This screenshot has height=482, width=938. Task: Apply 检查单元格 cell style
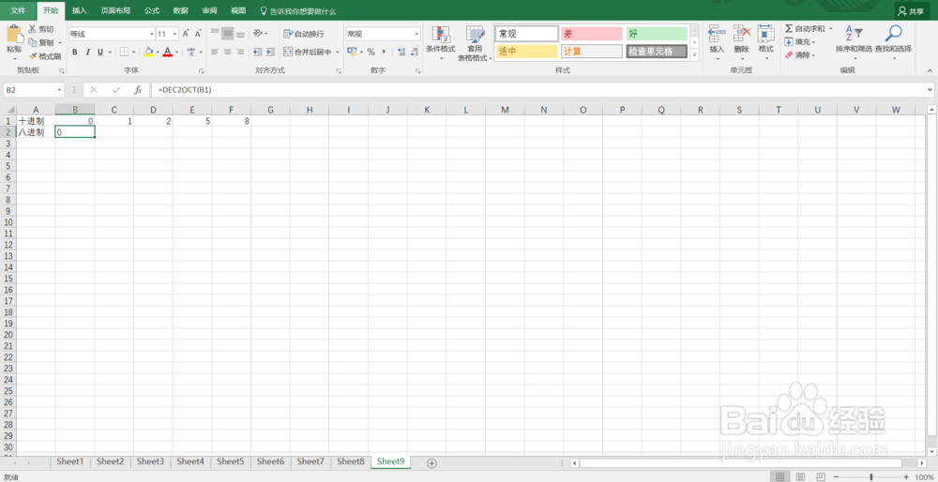(657, 52)
